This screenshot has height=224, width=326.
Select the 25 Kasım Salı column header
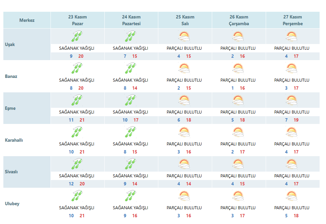(x=185, y=20)
